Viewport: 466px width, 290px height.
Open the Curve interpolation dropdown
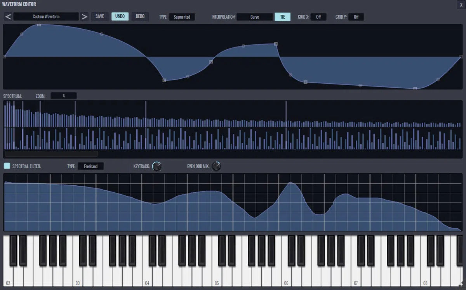[x=255, y=17]
